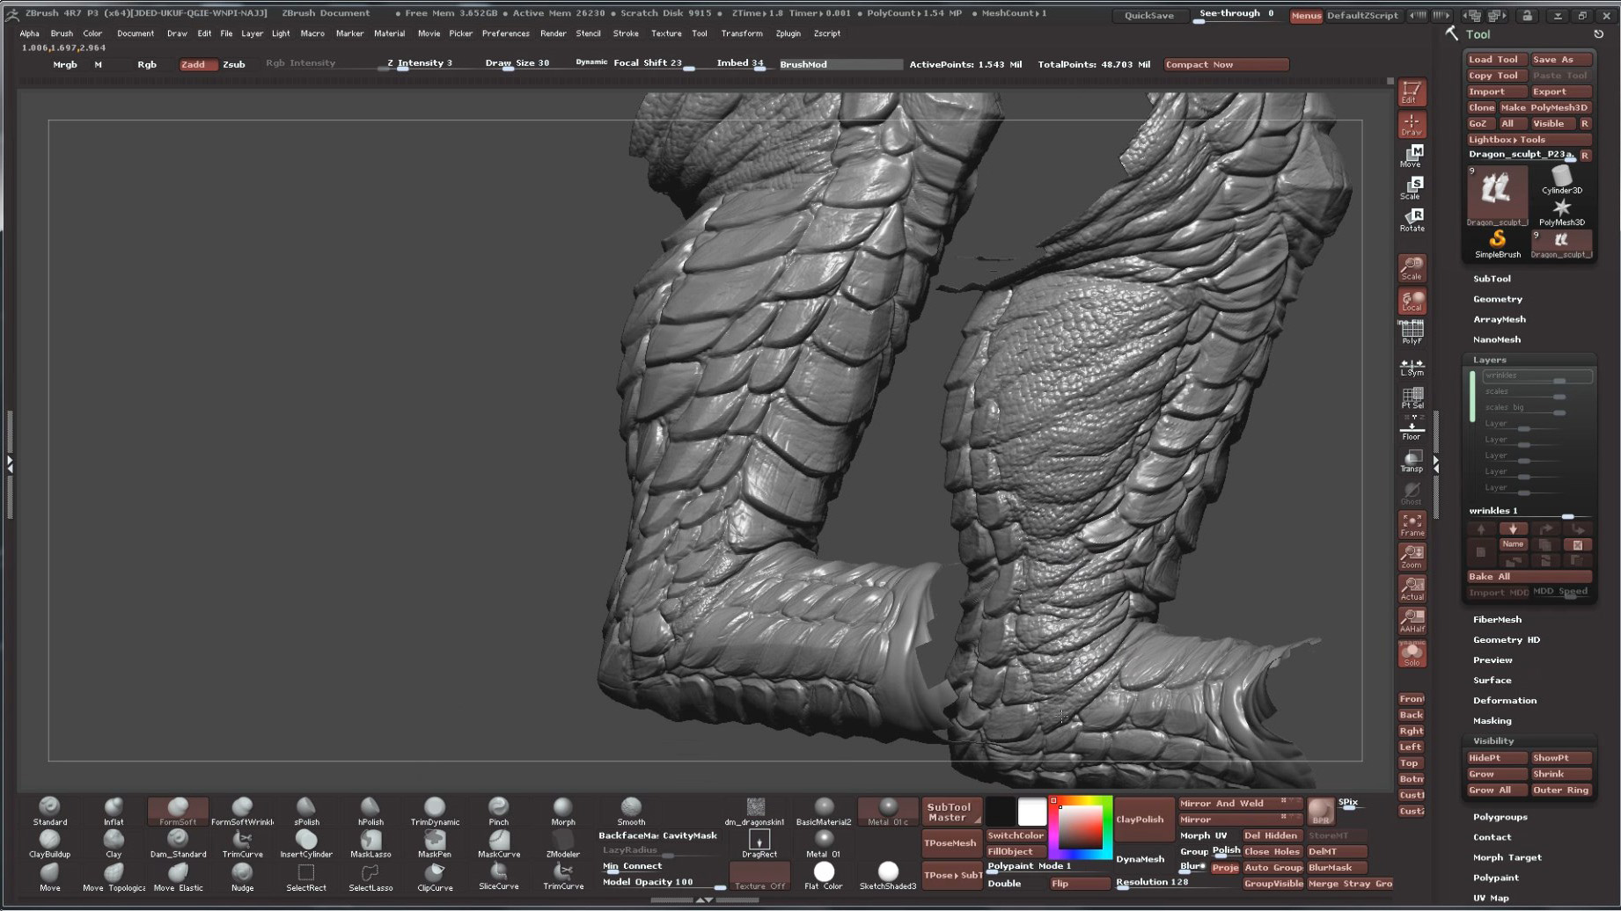
Task: Select the ZModeler brush
Action: click(x=563, y=843)
